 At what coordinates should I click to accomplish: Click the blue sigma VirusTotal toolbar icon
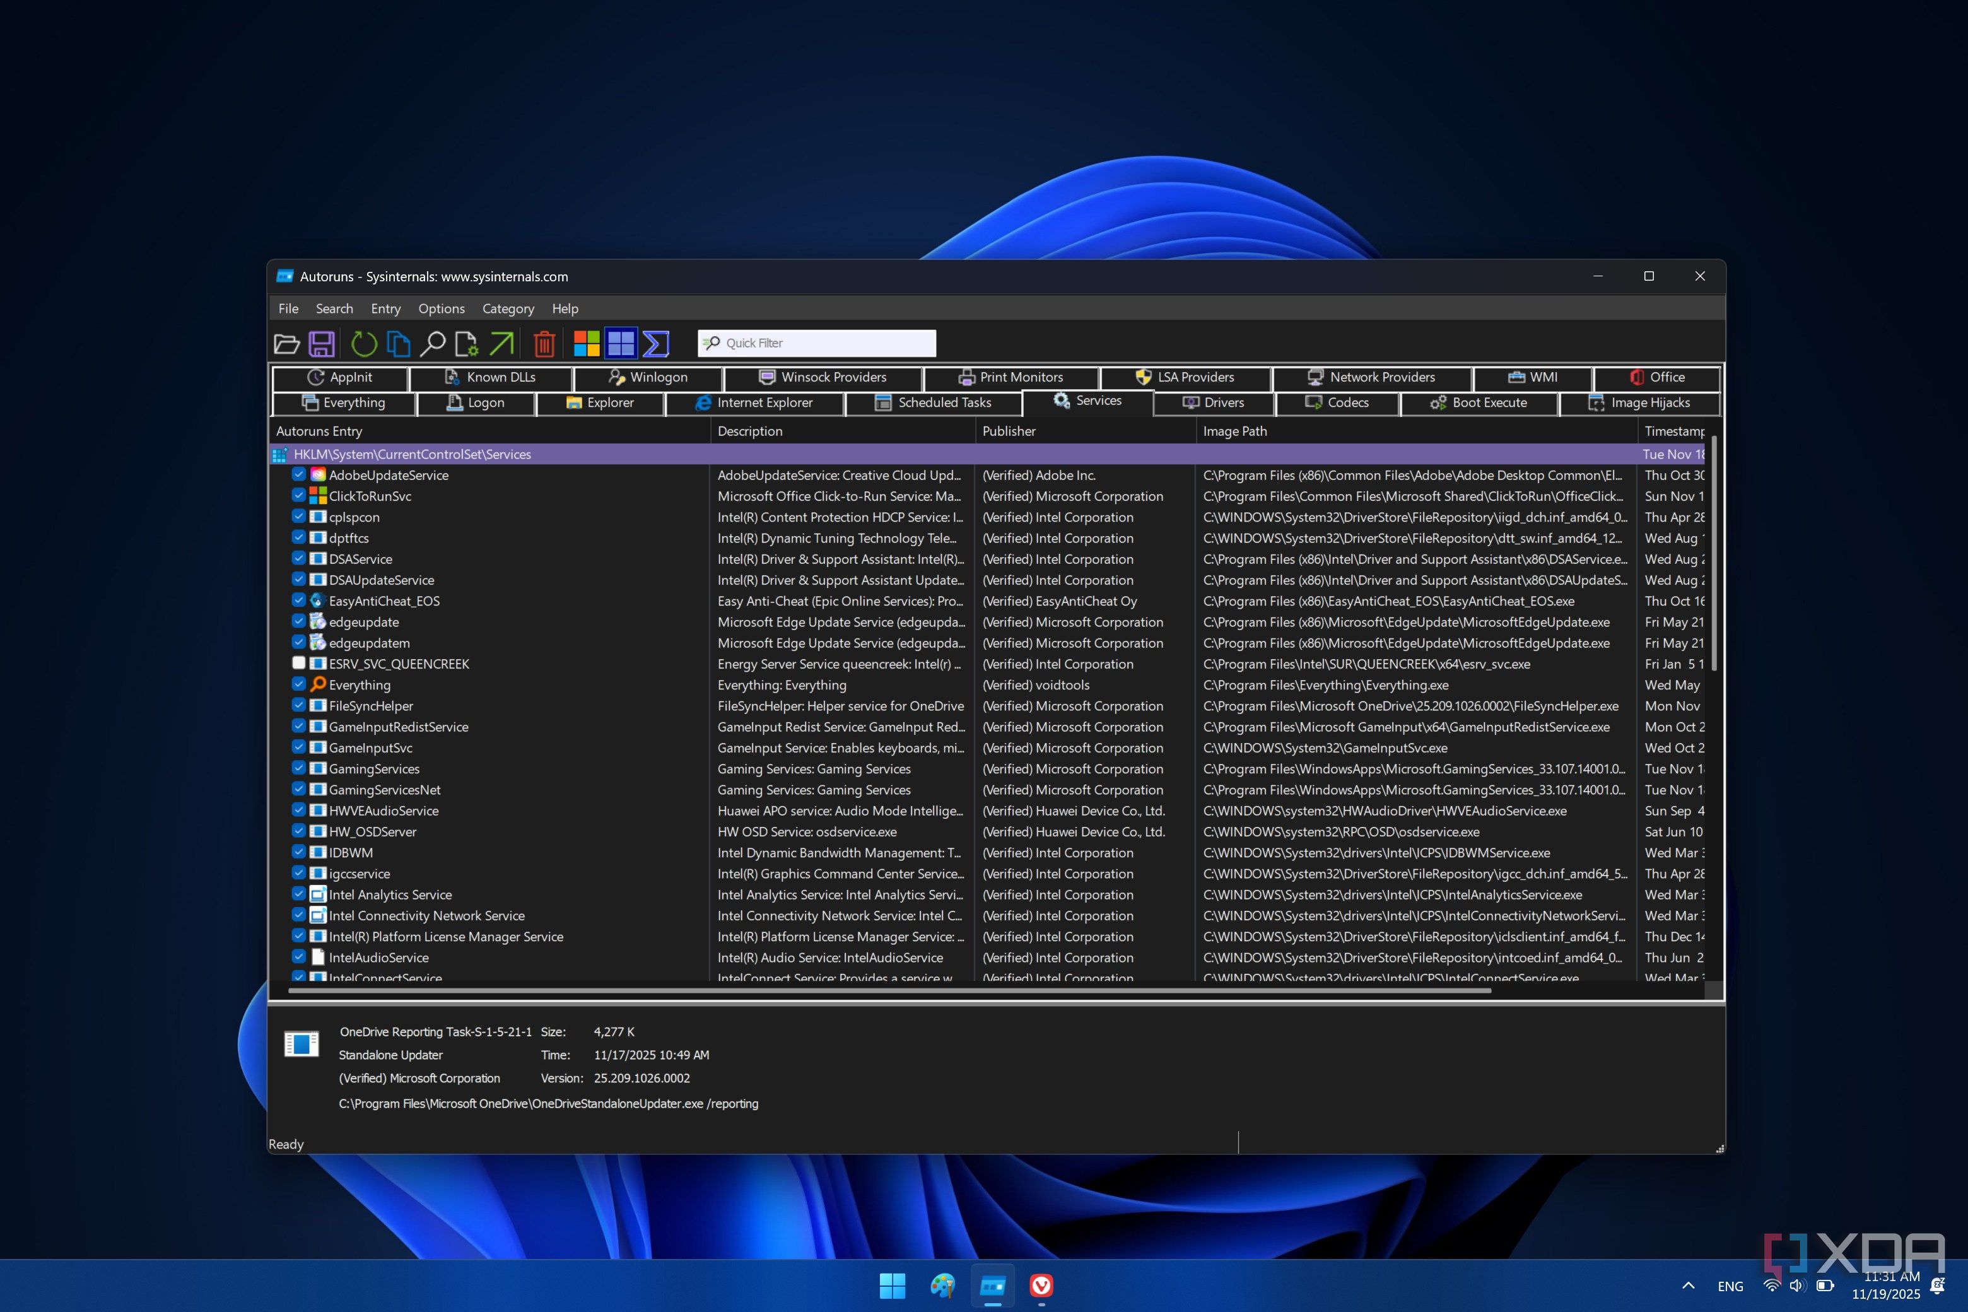coord(656,343)
